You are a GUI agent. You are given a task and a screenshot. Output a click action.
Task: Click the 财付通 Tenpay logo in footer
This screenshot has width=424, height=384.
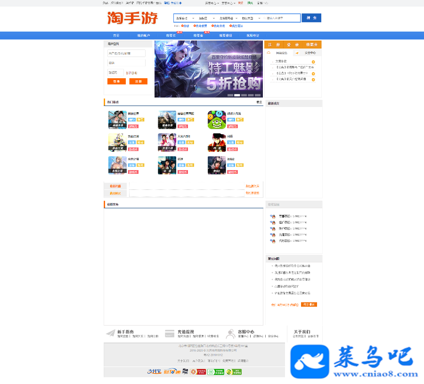(x=171, y=372)
